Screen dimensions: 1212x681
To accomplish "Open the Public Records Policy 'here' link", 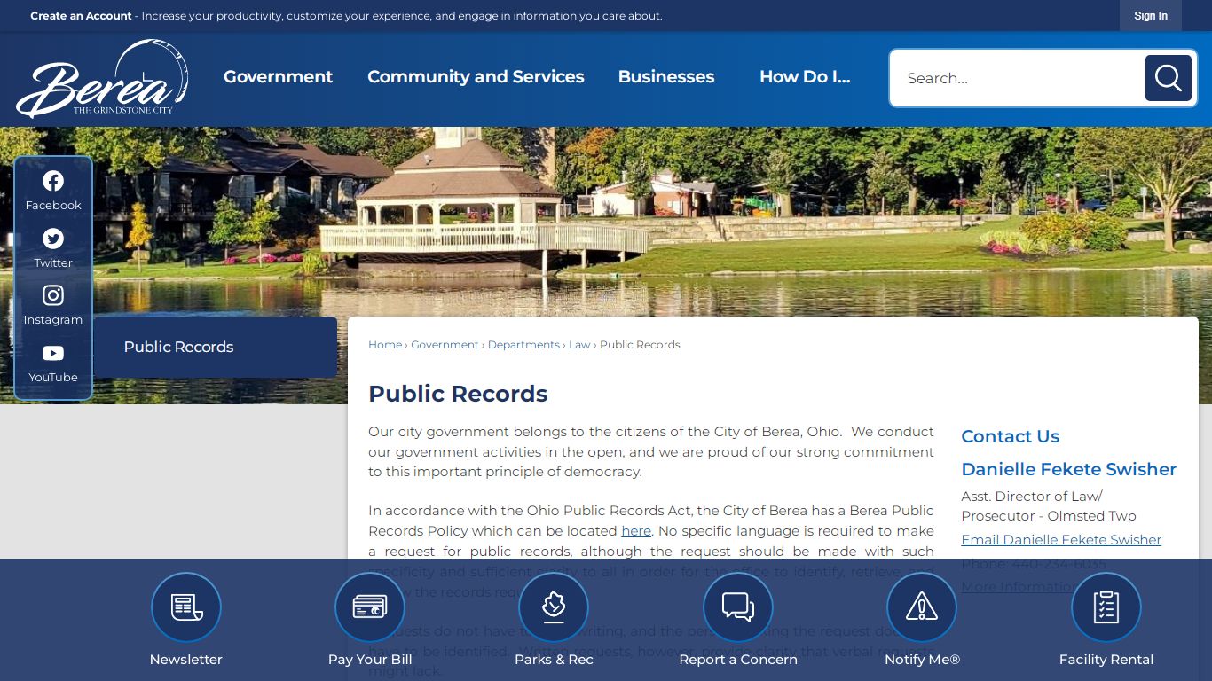I will tap(636, 531).
